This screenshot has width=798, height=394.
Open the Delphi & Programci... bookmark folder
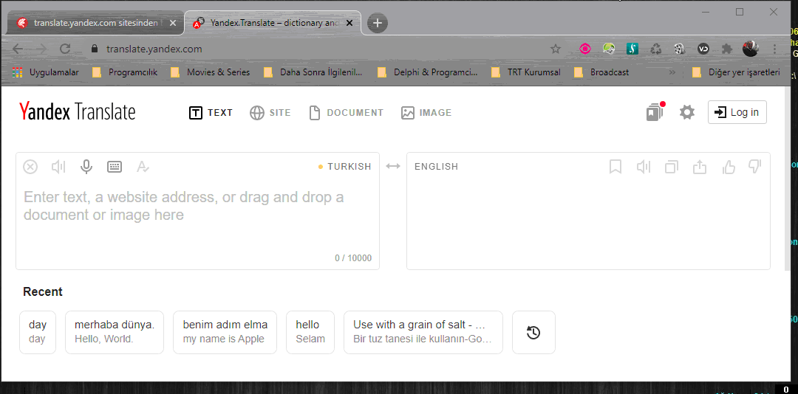click(x=428, y=72)
